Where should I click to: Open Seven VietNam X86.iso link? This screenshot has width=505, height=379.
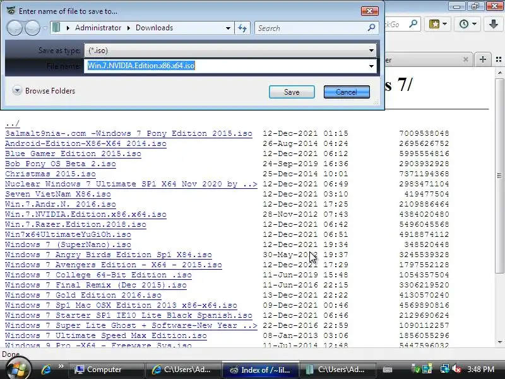click(58, 194)
